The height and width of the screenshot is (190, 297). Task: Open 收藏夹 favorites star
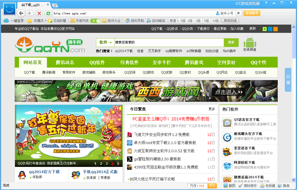[30, 21]
